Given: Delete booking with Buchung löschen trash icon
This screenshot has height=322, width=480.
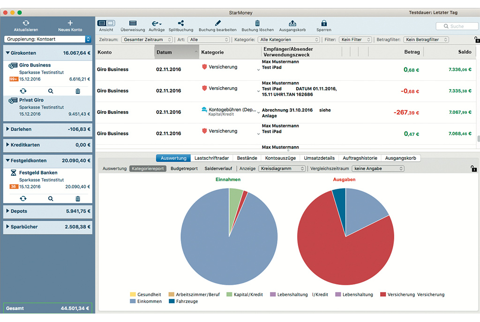Looking at the screenshot, I should (257, 23).
